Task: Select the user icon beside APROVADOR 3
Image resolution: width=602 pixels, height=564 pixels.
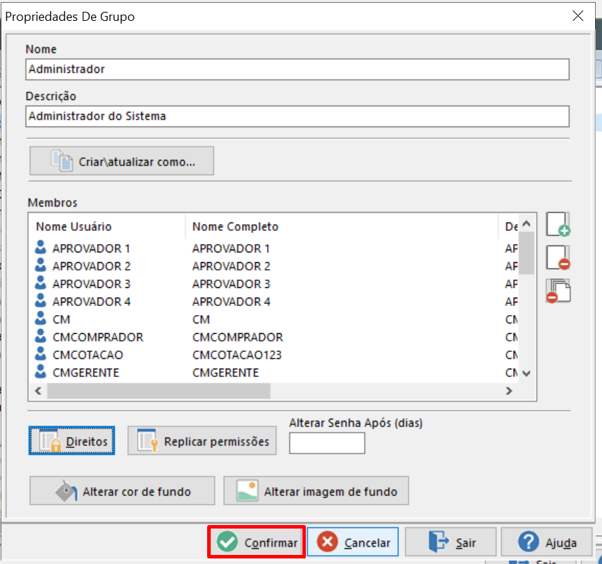Action: 40,283
